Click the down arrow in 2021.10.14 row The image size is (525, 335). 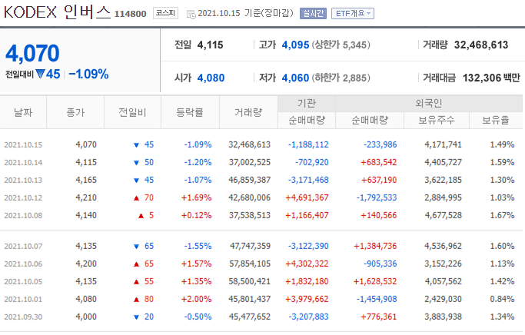pos(136,163)
